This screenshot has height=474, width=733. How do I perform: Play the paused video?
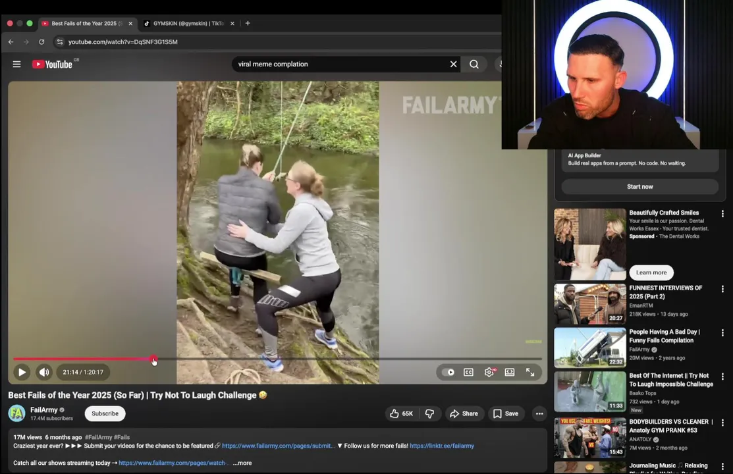[22, 372]
